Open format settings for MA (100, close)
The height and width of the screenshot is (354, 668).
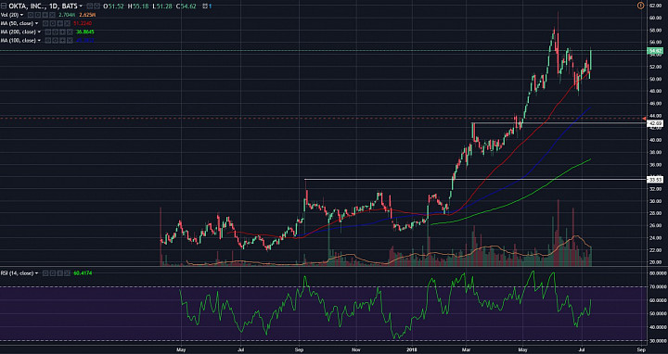point(56,41)
